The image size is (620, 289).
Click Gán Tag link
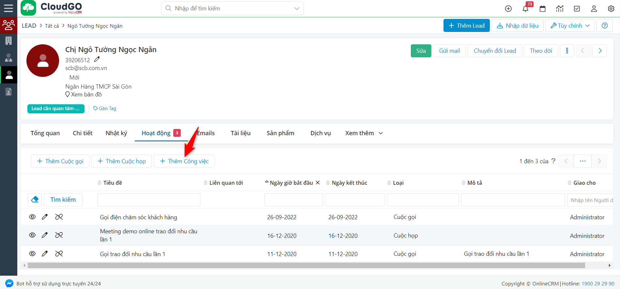(x=105, y=108)
